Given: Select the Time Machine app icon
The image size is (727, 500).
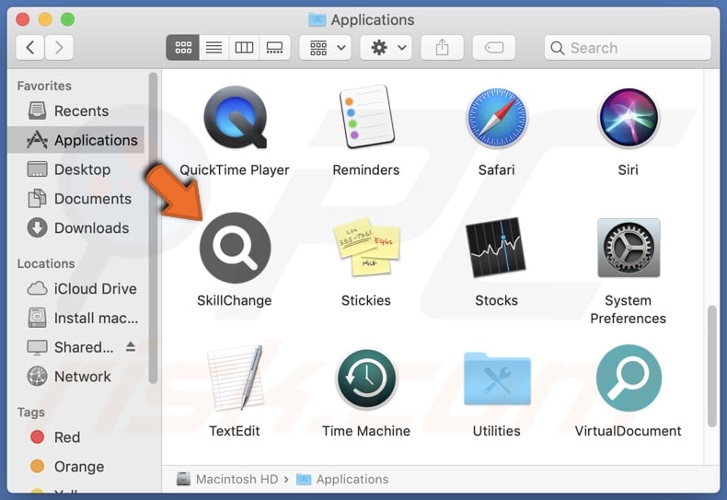Looking at the screenshot, I should point(366,378).
